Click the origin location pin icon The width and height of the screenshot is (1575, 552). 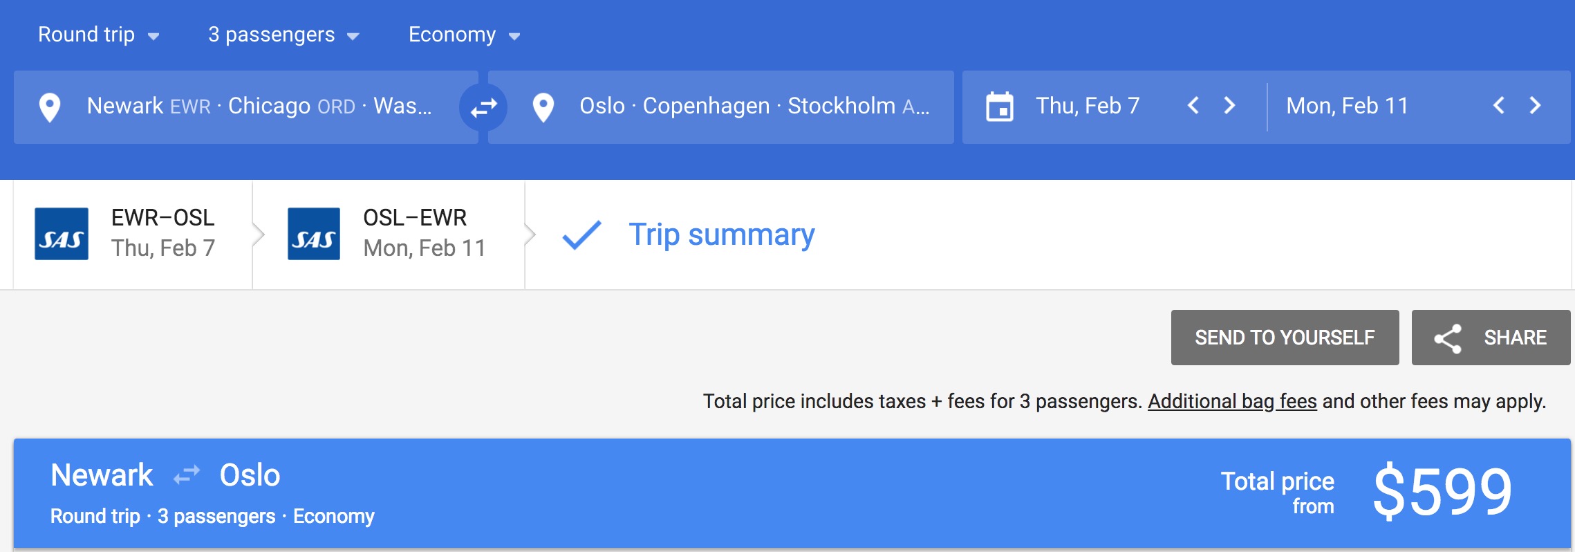tap(50, 107)
